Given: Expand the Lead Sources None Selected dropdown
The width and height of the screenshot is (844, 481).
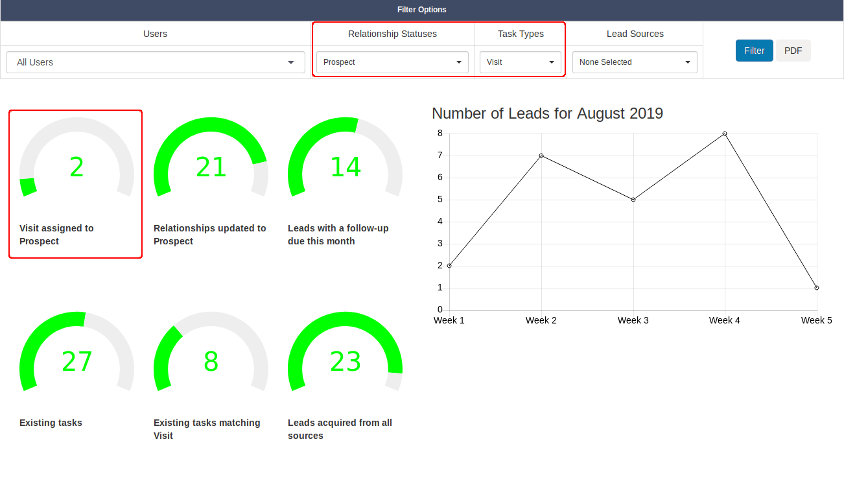Looking at the screenshot, I should (634, 62).
